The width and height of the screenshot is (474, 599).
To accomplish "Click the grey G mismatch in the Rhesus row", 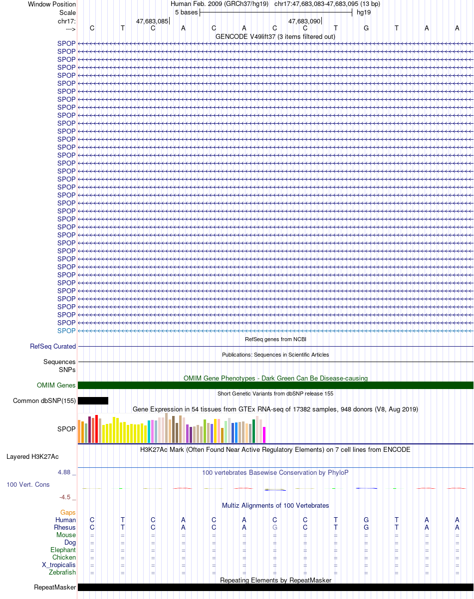I will pos(275,527).
